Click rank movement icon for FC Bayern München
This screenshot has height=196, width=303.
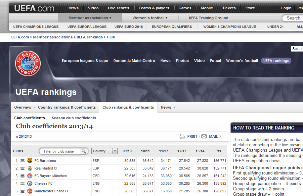(x=22, y=176)
